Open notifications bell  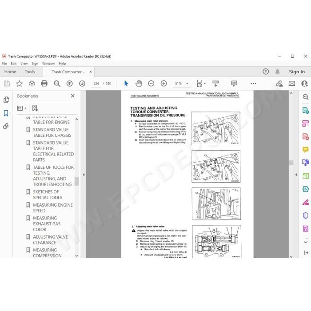[x=278, y=72]
